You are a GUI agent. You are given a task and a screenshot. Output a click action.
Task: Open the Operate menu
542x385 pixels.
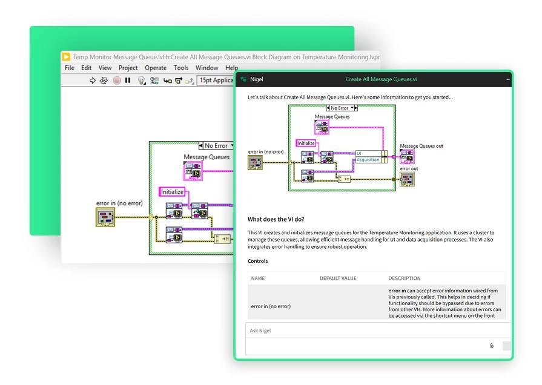click(155, 68)
